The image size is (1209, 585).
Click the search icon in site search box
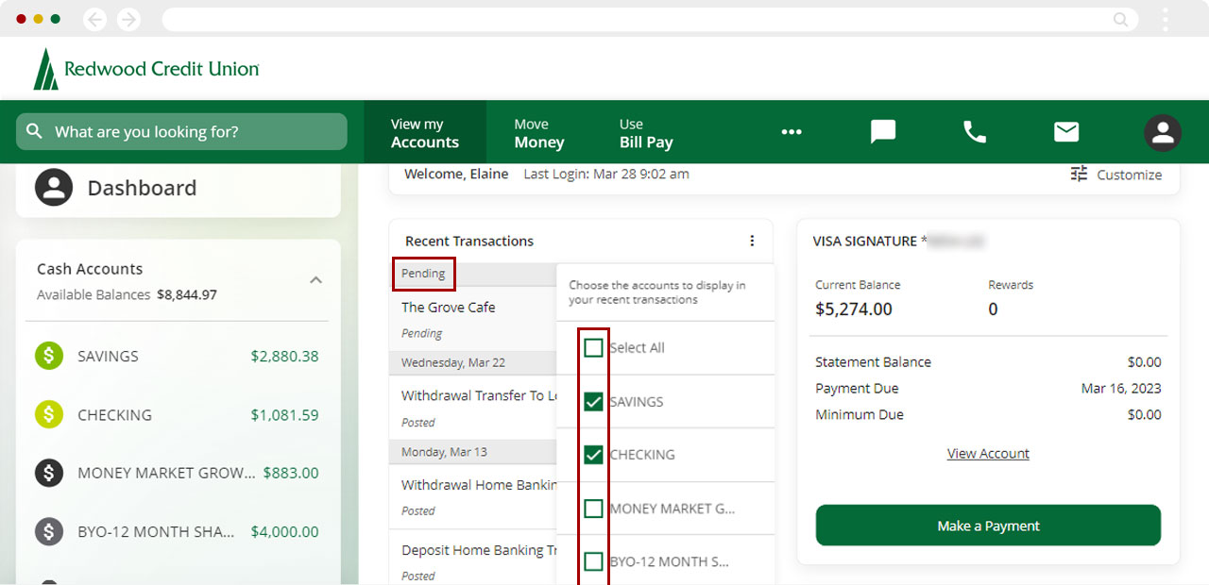point(35,131)
